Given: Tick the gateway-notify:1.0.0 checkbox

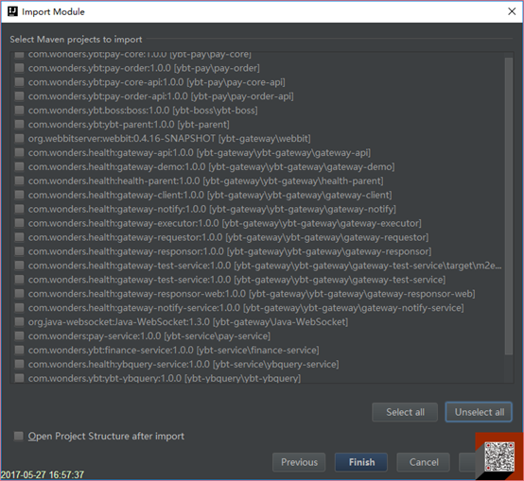Looking at the screenshot, I should [19, 209].
